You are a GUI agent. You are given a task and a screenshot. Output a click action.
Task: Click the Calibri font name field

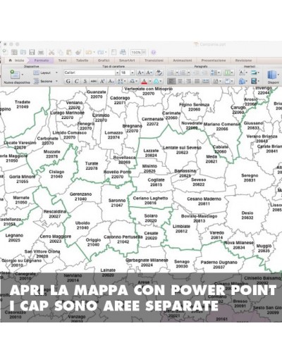coord(90,73)
